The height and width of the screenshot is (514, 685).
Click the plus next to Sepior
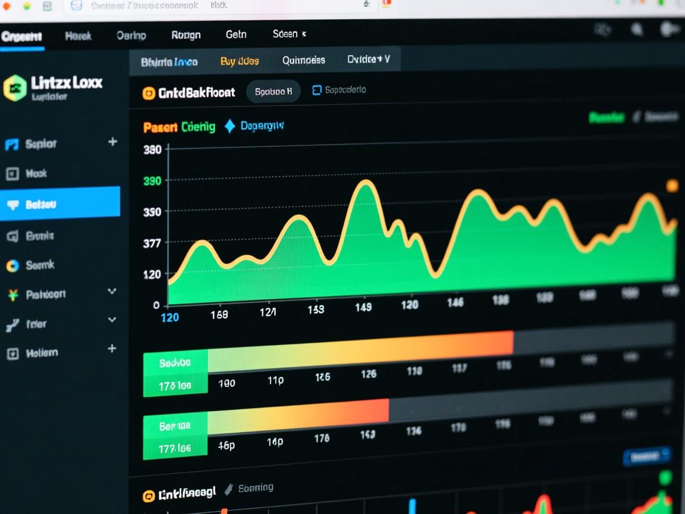[x=112, y=142]
